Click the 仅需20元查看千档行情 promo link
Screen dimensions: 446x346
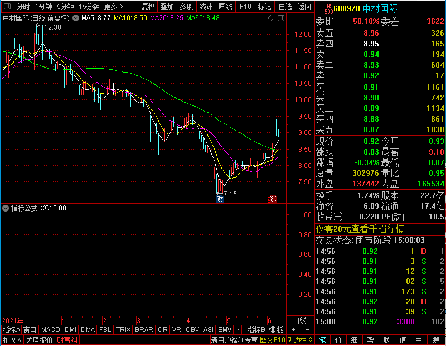pyautogui.click(x=360, y=229)
